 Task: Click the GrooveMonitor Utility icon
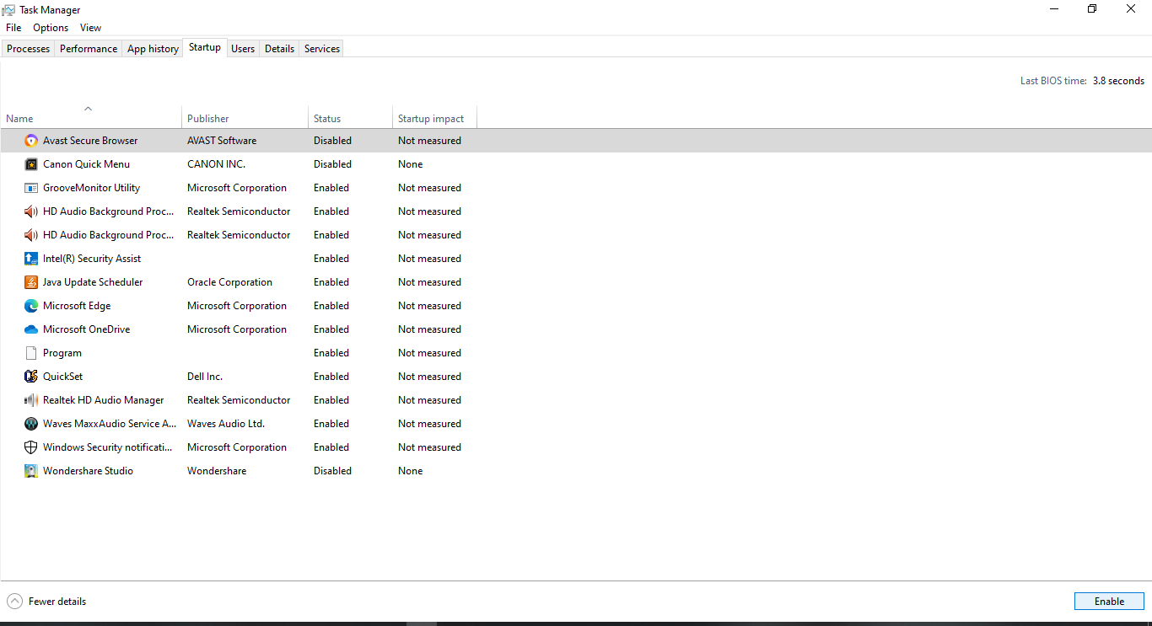click(x=31, y=188)
